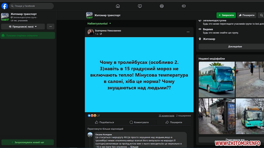Viewport: 264px width, 148px height.
Task: Expand comment with Більше link
Action: pos(134,147)
